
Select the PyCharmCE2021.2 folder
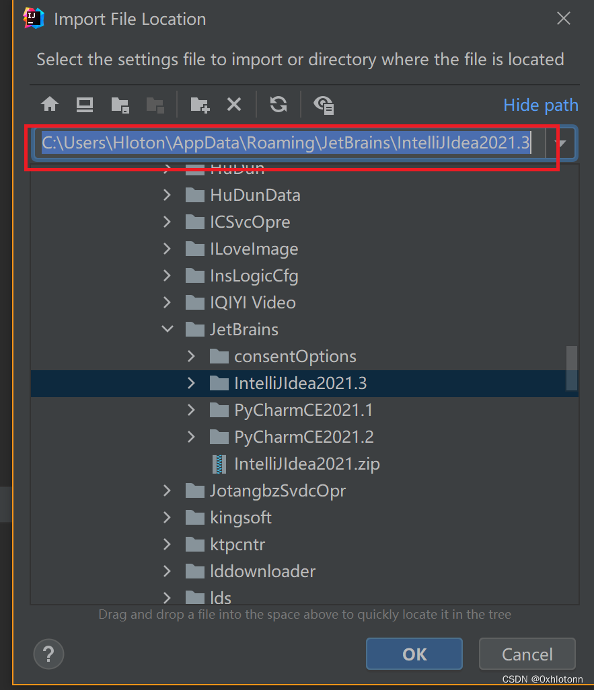pos(291,437)
